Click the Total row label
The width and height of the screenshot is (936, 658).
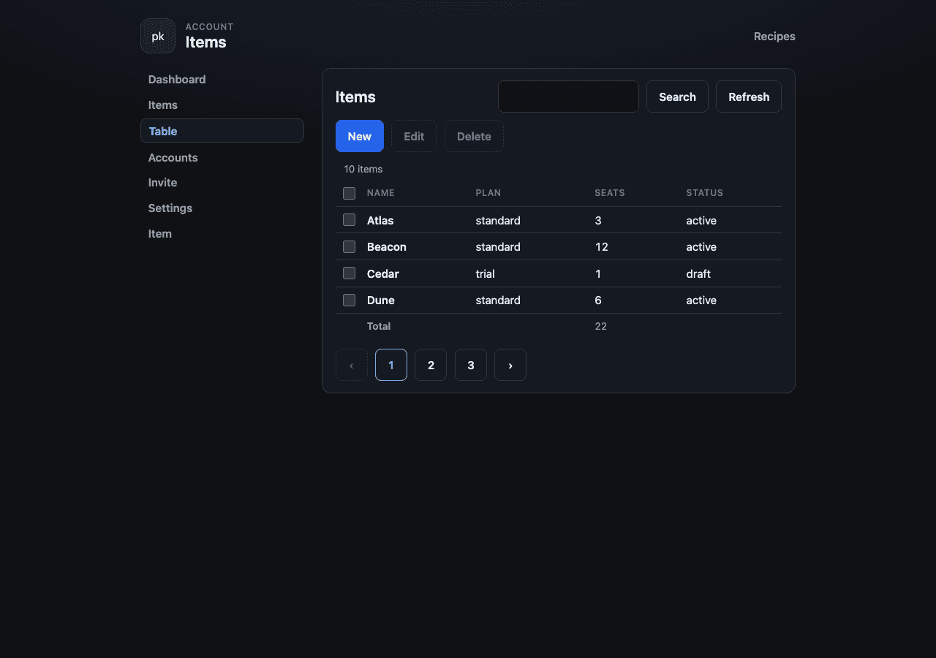pyautogui.click(x=379, y=326)
